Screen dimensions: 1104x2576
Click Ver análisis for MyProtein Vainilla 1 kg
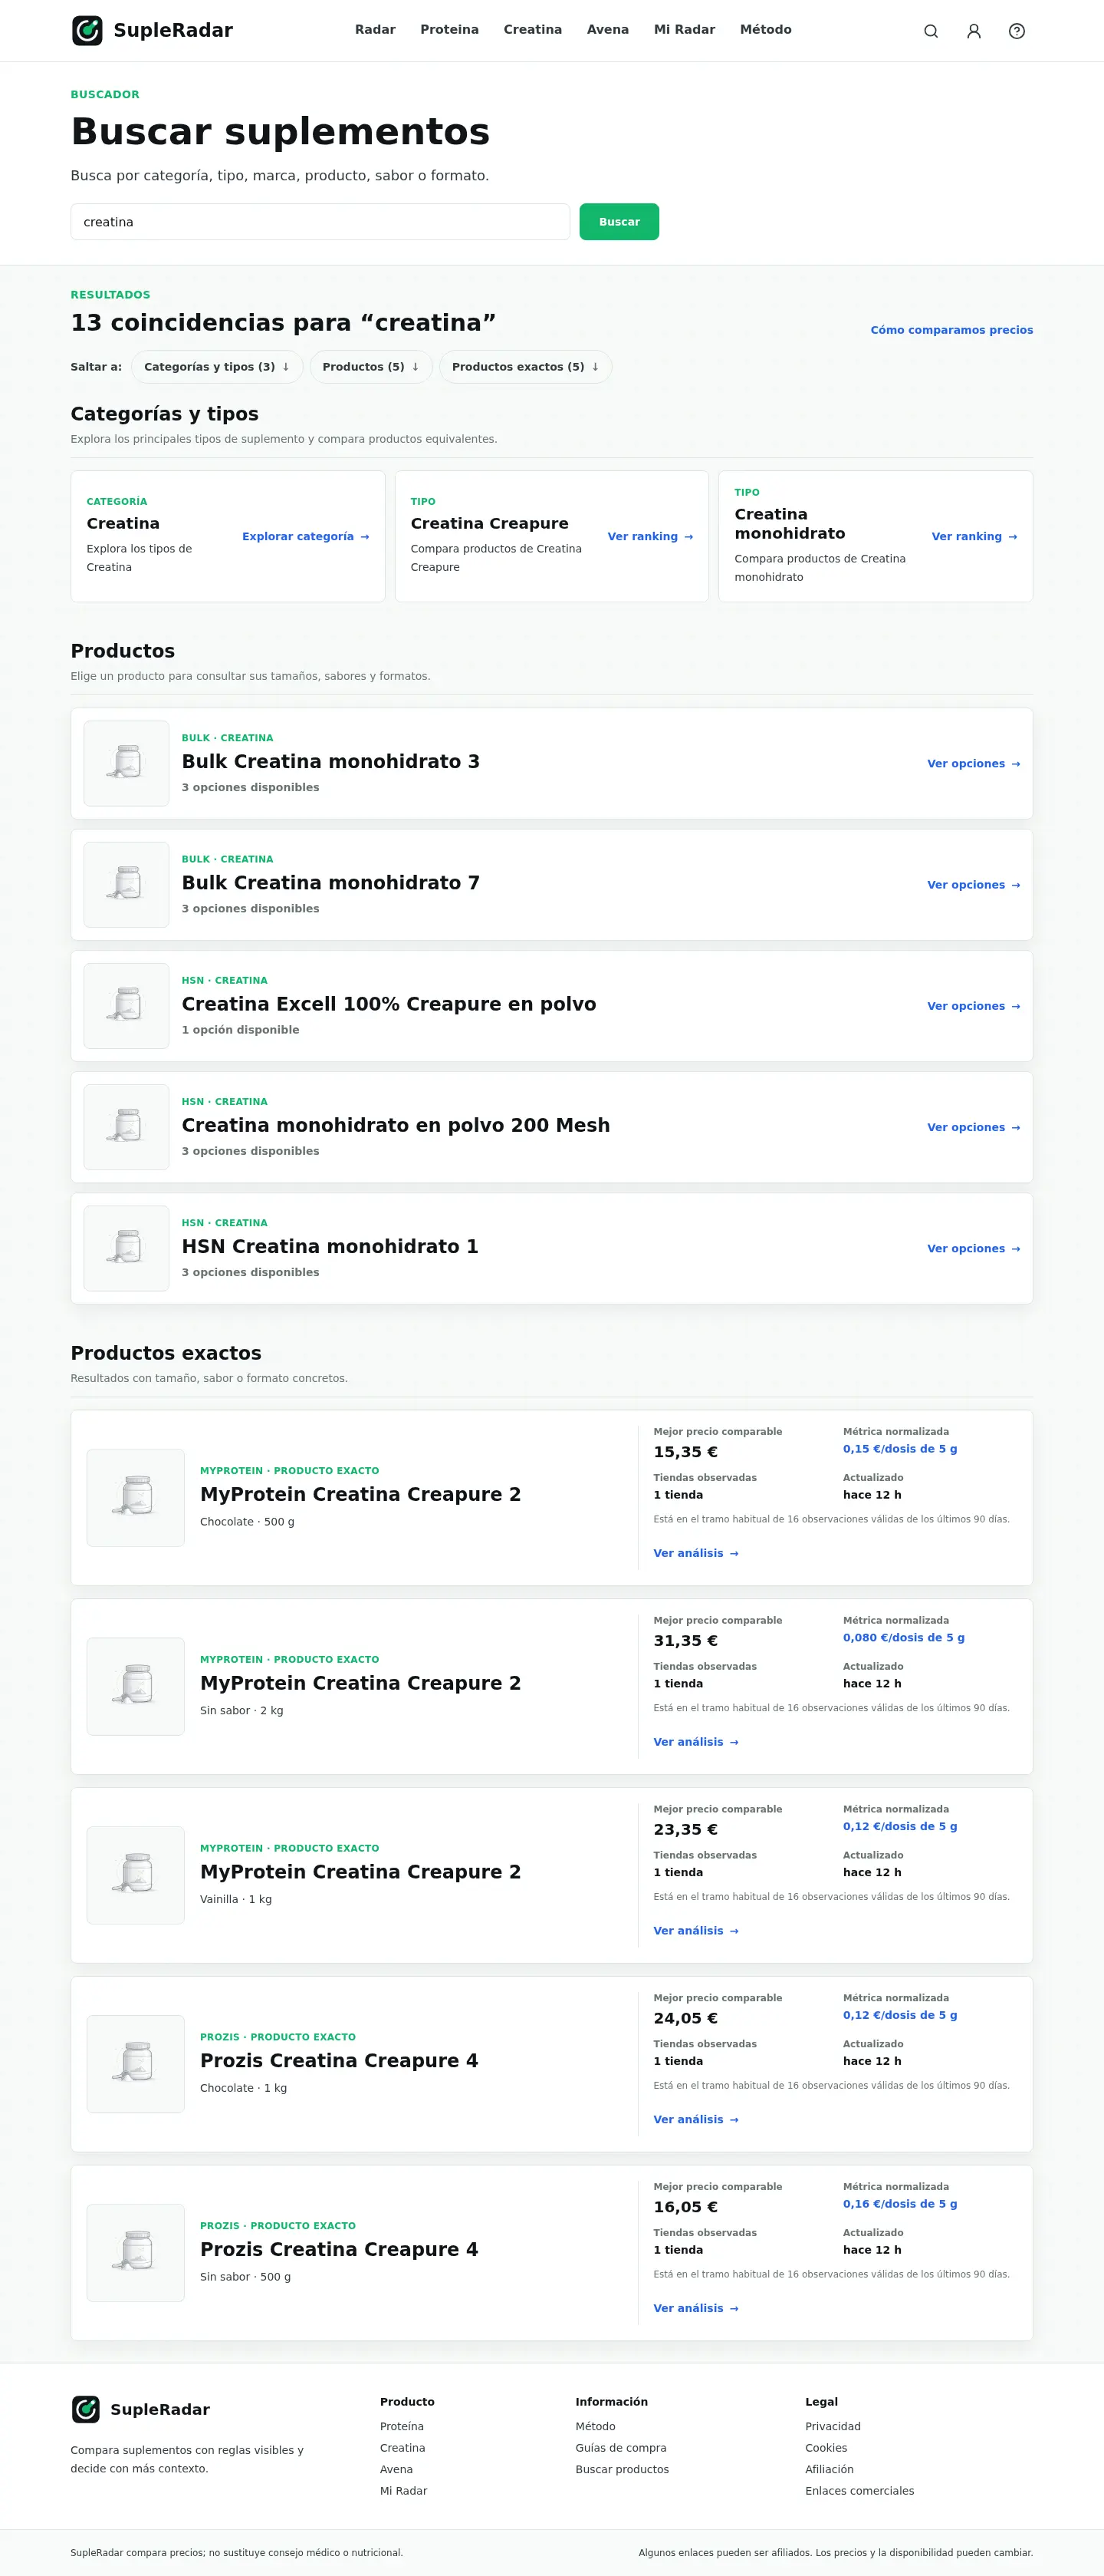click(695, 1931)
